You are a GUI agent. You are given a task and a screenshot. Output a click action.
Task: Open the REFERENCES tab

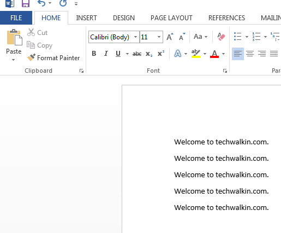[226, 18]
